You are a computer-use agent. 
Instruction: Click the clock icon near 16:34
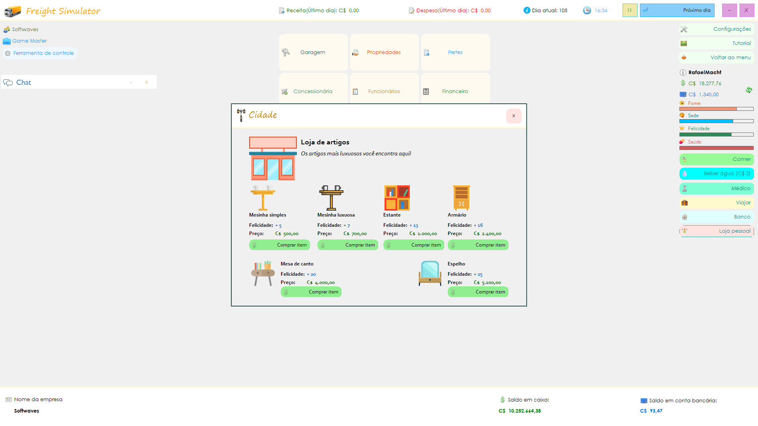click(587, 10)
